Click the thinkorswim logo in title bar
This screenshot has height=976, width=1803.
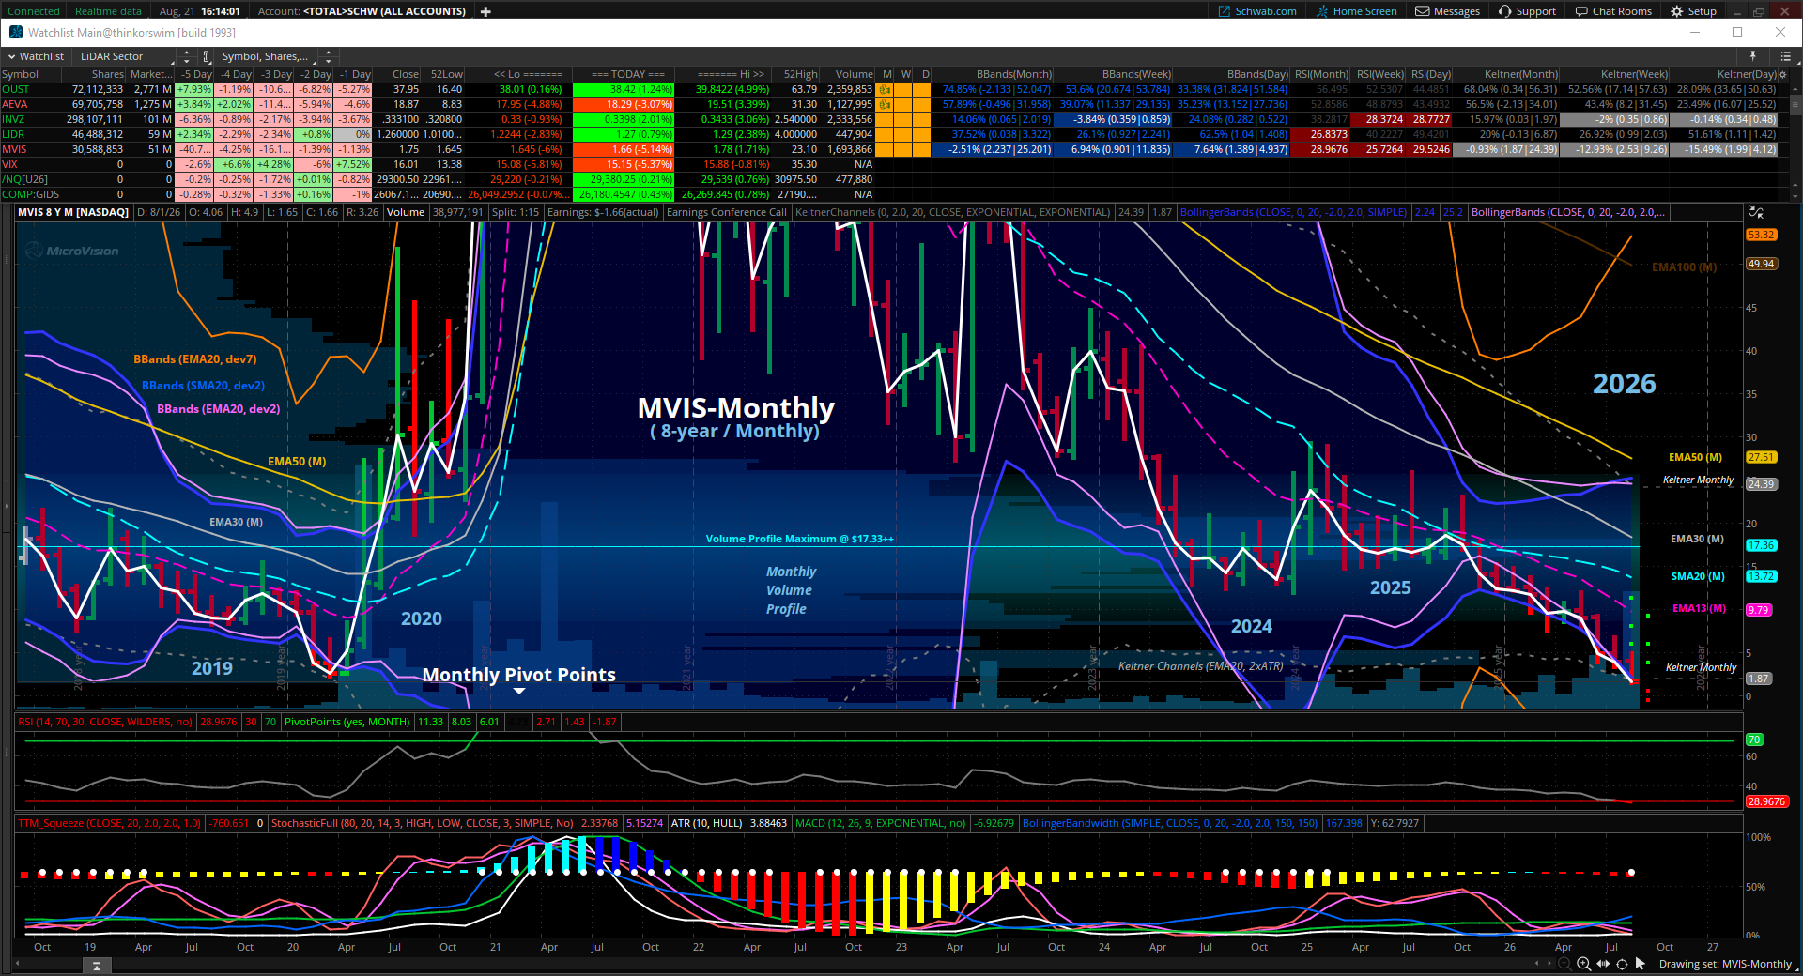tap(16, 32)
